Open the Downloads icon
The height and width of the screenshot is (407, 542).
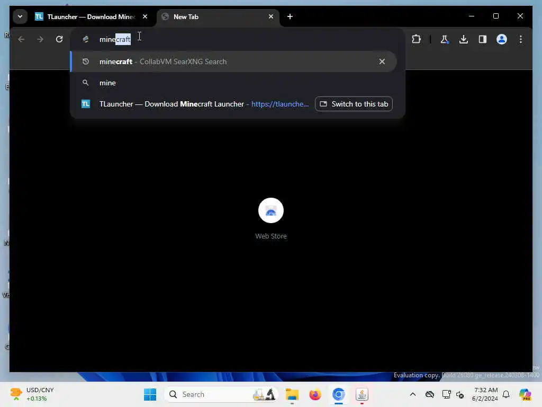464,39
